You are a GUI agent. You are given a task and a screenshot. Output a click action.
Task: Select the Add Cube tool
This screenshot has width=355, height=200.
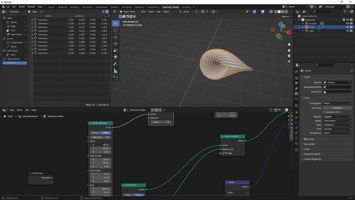(x=116, y=78)
